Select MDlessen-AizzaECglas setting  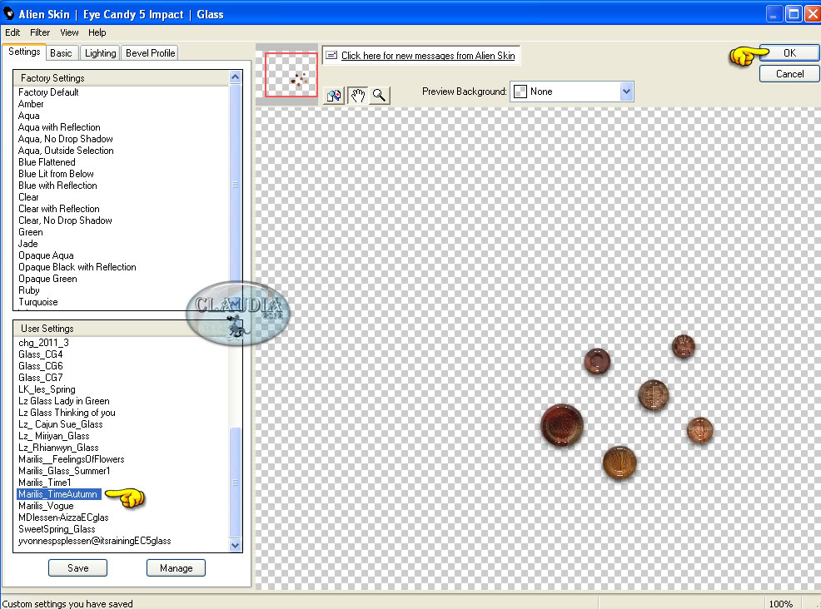tap(63, 517)
